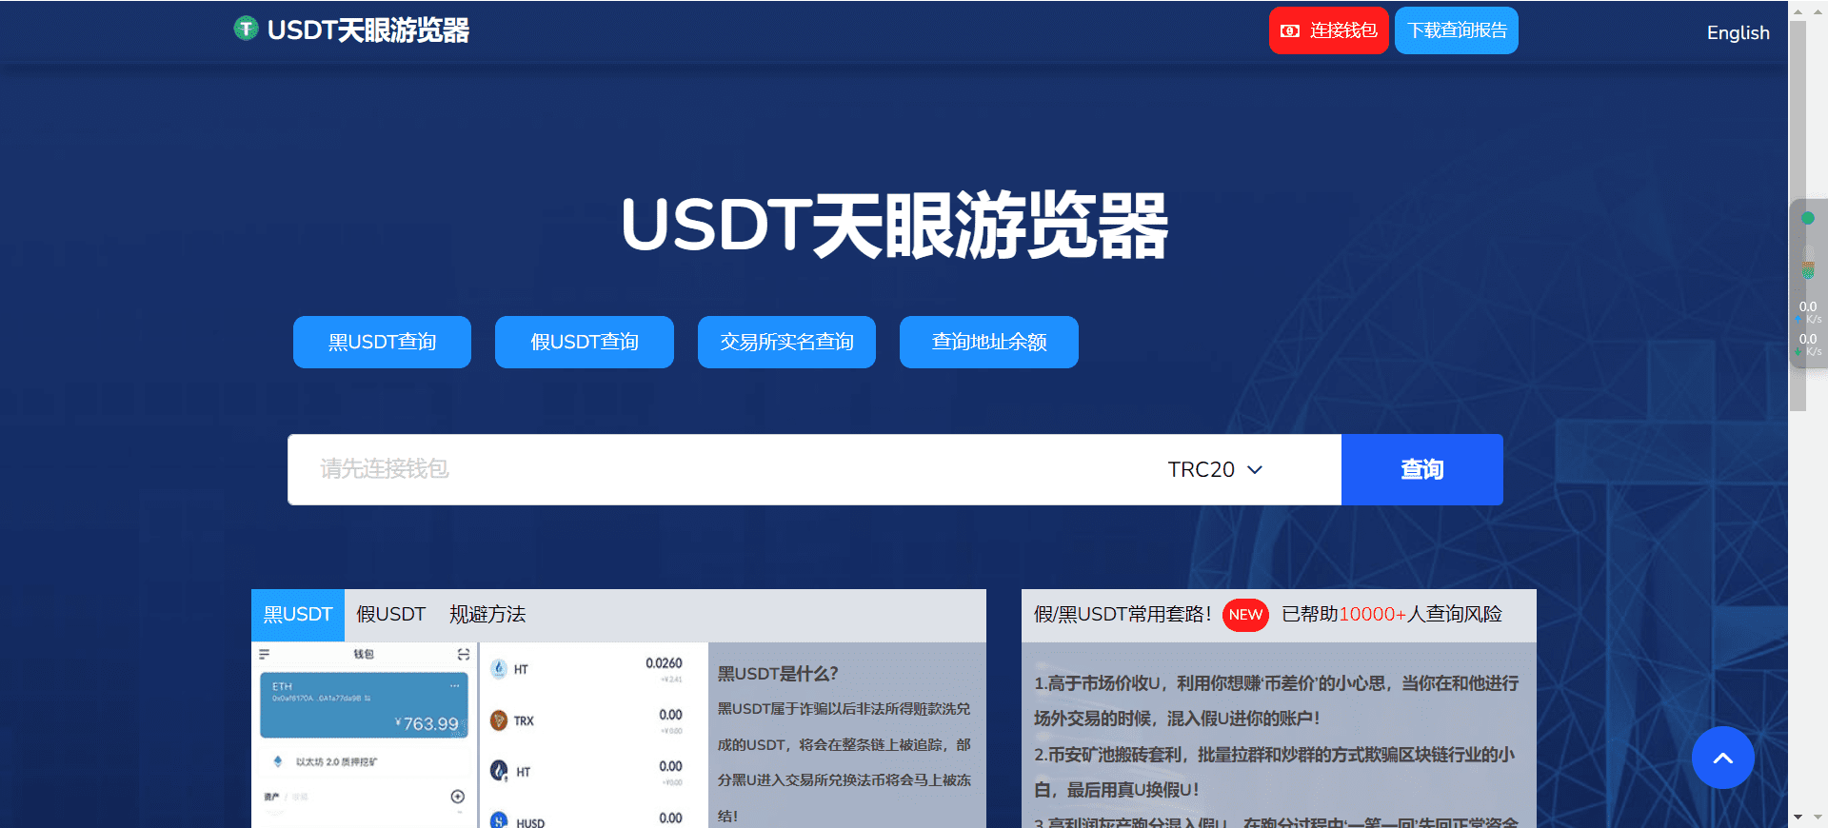1828x828 pixels.
Task: Click the round scroll-to-top arrow button
Action: click(1723, 758)
